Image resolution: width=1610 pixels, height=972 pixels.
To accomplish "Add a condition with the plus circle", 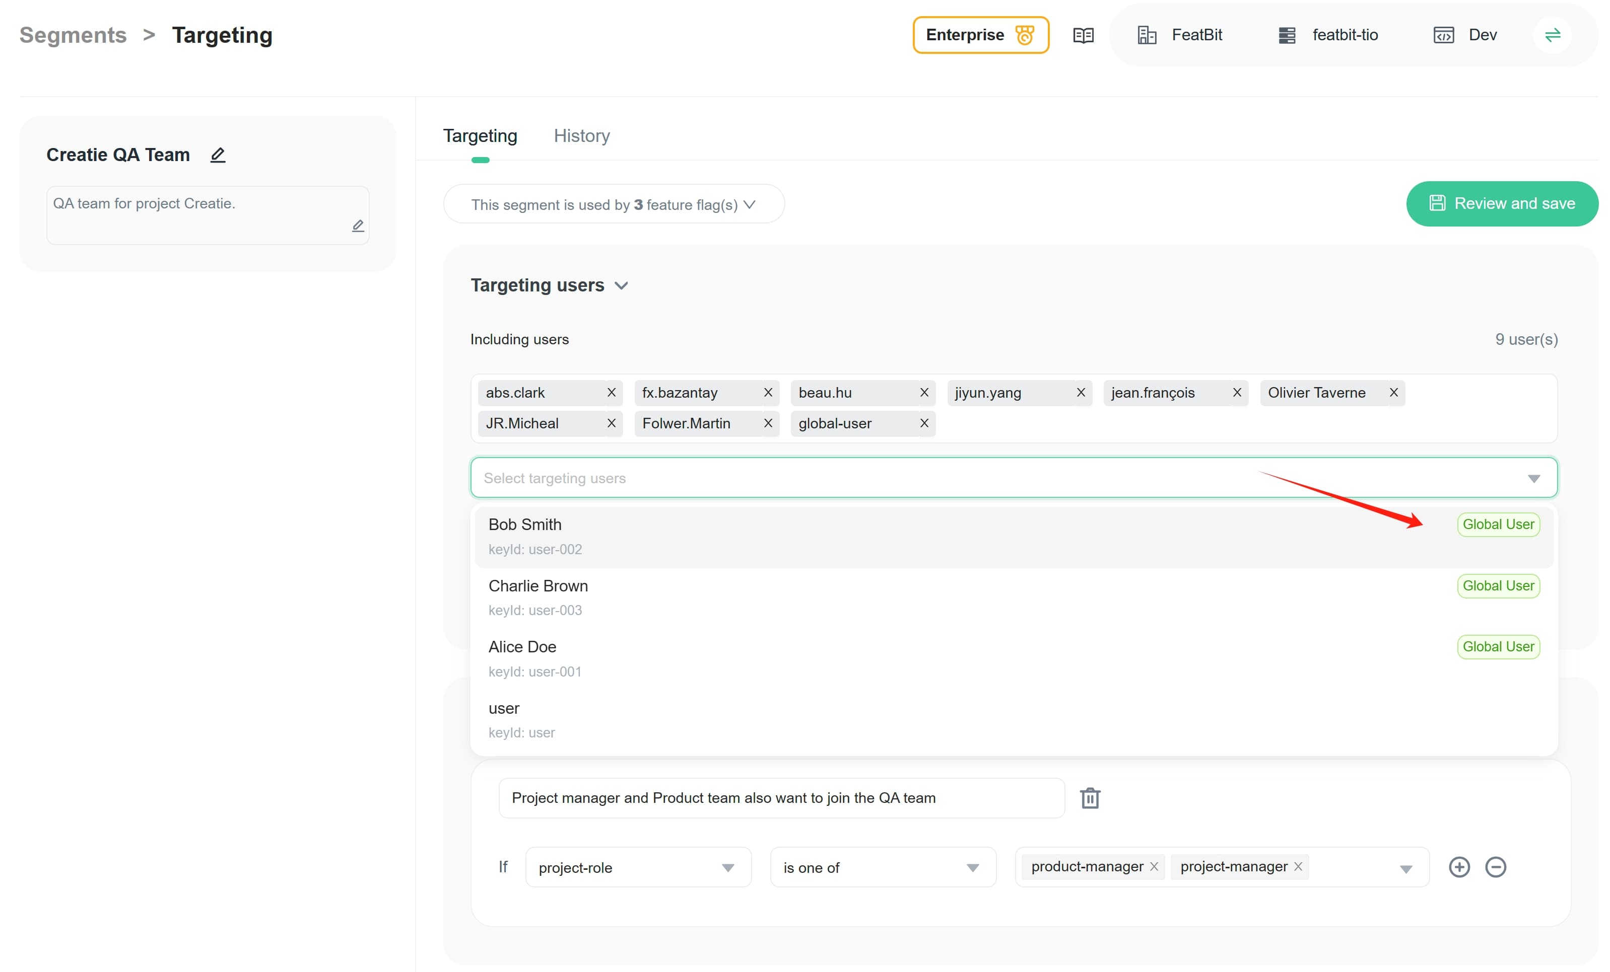I will [1458, 867].
